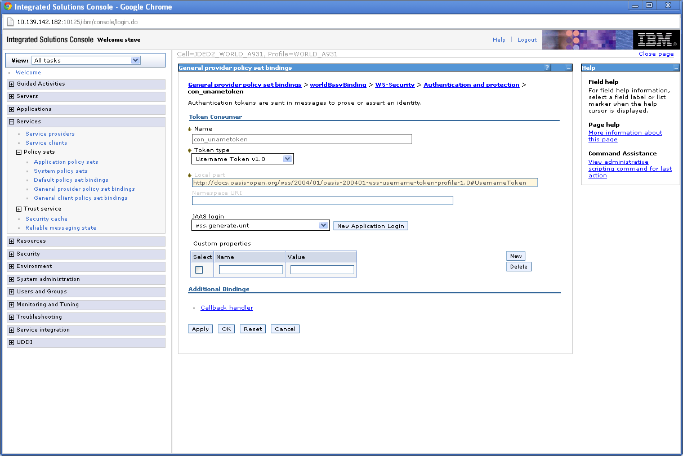Open Application policy sets link
Image resolution: width=683 pixels, height=456 pixels.
(x=66, y=162)
